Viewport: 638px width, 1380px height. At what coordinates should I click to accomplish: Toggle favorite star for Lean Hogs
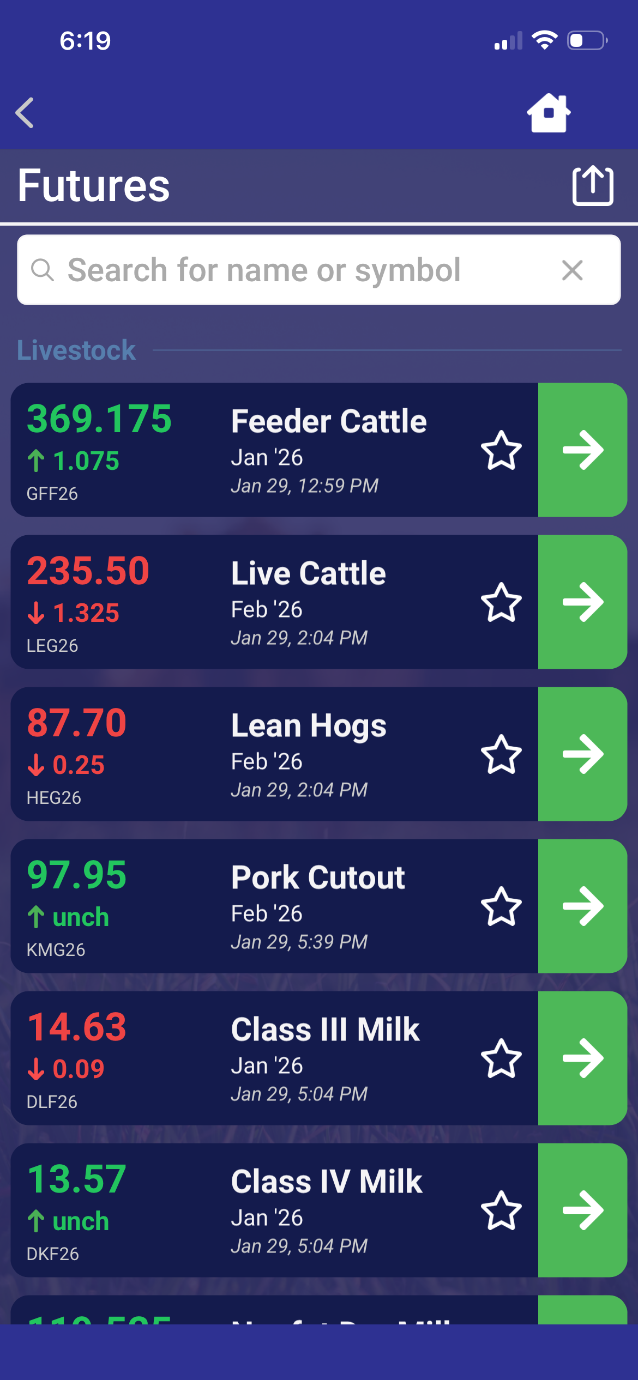click(x=501, y=754)
